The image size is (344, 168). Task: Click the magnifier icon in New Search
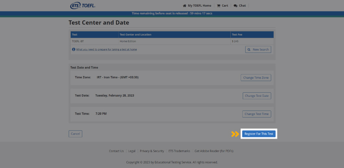(x=249, y=50)
